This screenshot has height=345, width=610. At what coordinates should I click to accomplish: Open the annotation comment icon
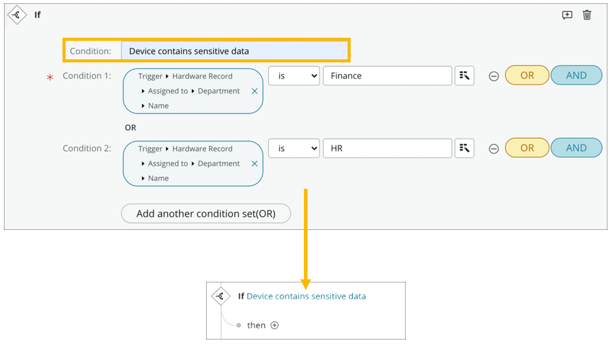pos(567,15)
